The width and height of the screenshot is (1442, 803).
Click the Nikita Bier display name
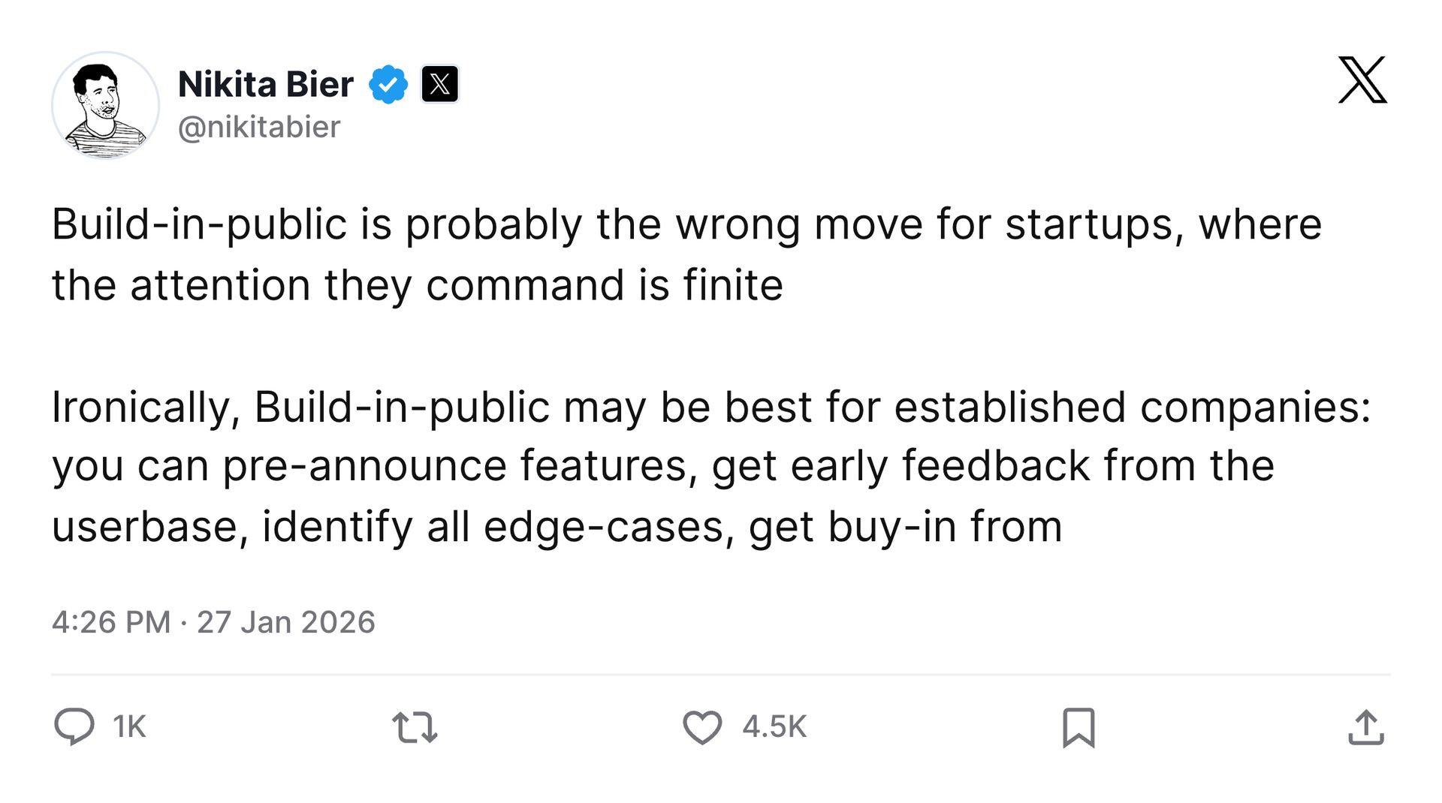point(265,84)
